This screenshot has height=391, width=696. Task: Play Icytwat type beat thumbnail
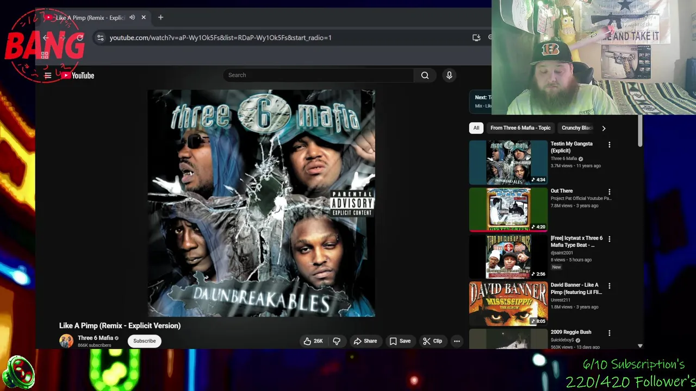tap(508, 256)
